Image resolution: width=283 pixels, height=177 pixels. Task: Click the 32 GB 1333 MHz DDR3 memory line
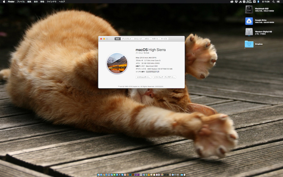click(148, 63)
